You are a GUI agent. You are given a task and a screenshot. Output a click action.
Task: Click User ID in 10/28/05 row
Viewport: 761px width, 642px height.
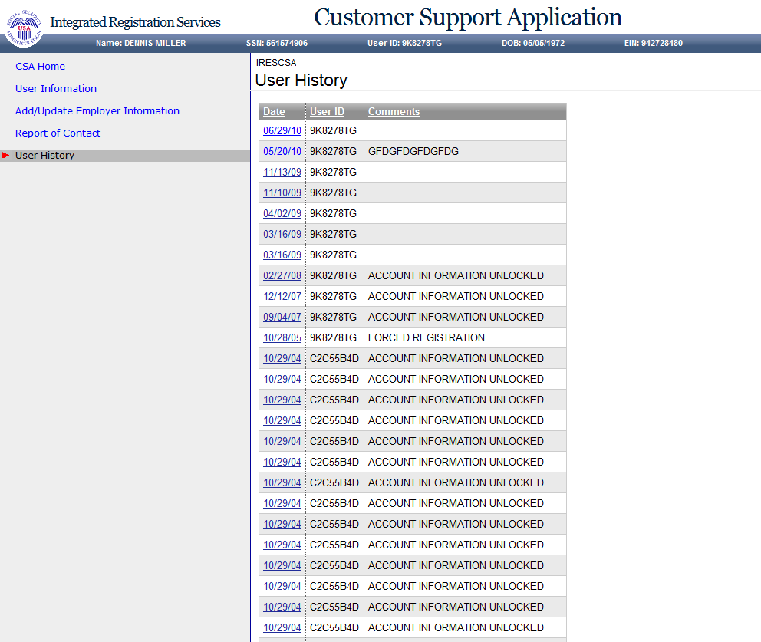[x=334, y=337]
